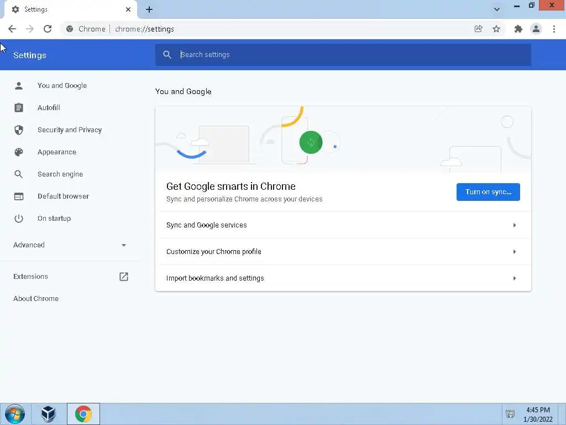Open Chrome's three-dot menu
566x425 pixels.
(554, 29)
